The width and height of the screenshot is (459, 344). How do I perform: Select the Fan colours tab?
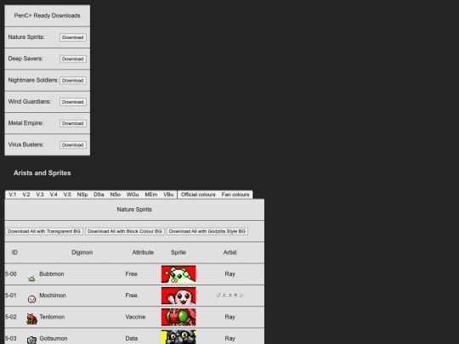[x=235, y=195]
